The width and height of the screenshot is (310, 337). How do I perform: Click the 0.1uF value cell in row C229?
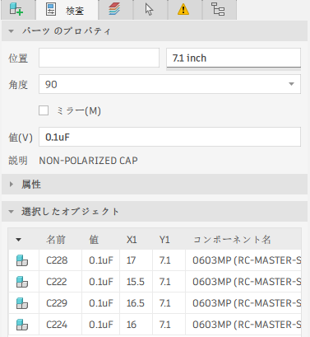[x=100, y=303]
